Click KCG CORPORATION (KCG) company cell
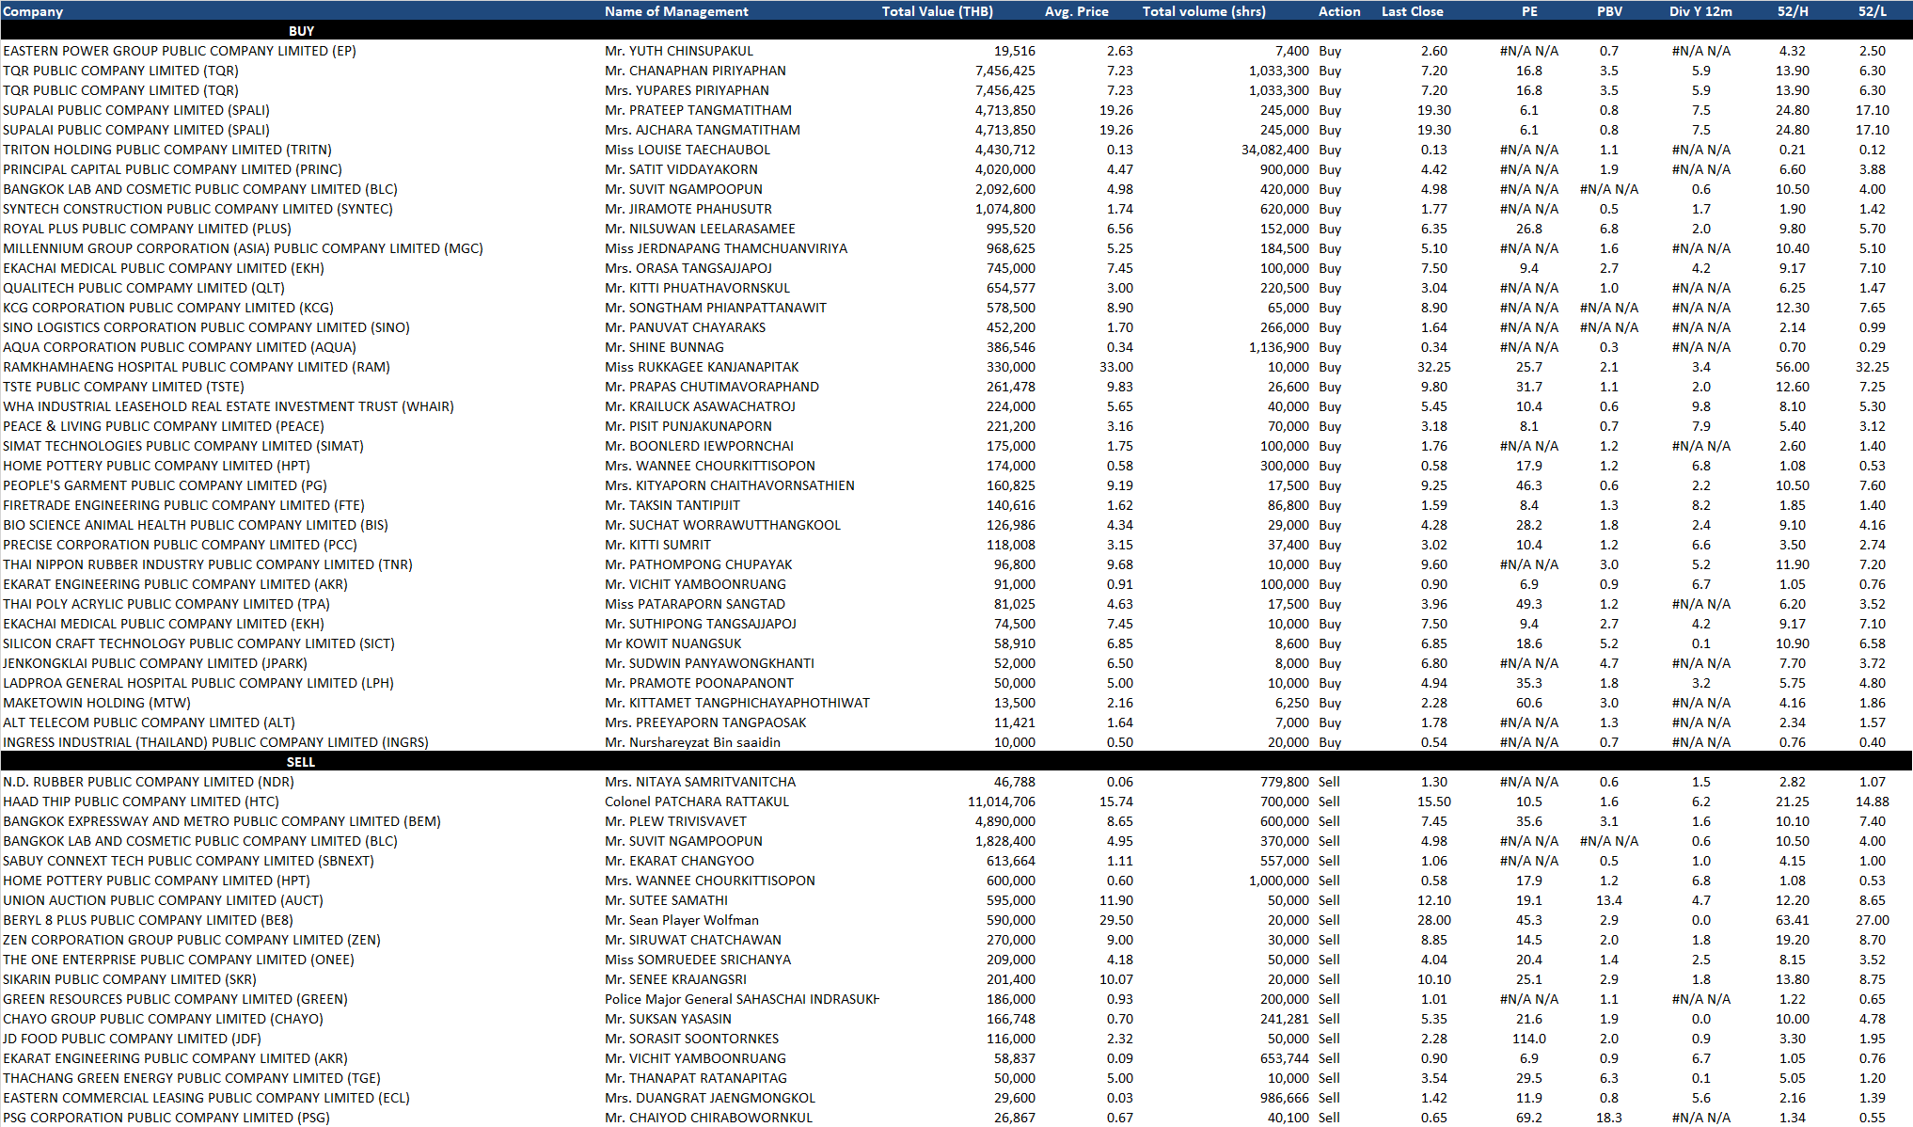This screenshot has height=1127, width=1913. coord(168,308)
